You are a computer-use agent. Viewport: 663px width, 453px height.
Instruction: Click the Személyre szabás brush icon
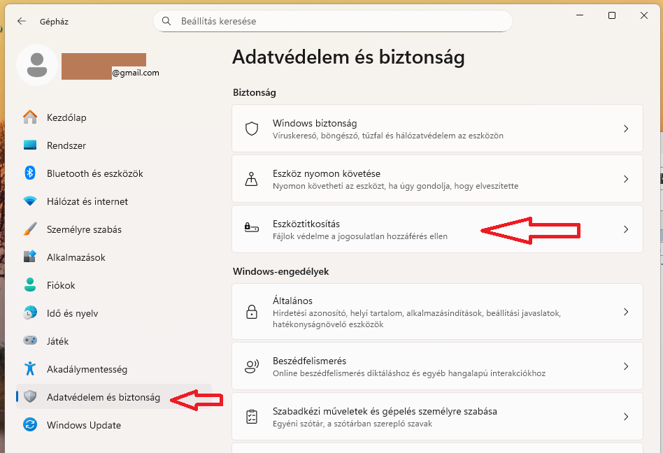tap(30, 229)
